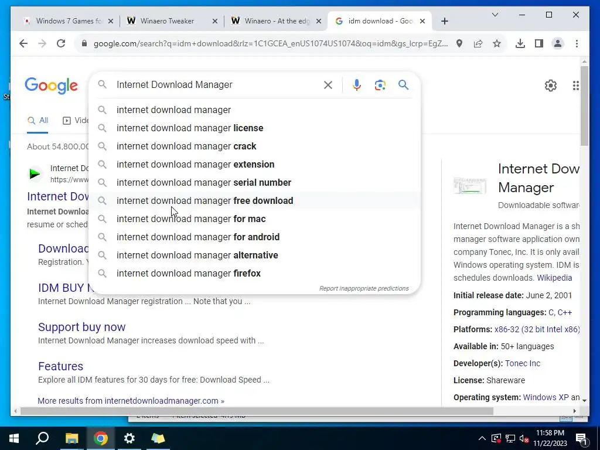Click the vertical scrollbar thumb
Image resolution: width=600 pixels, height=450 pixels.
[x=584, y=106]
